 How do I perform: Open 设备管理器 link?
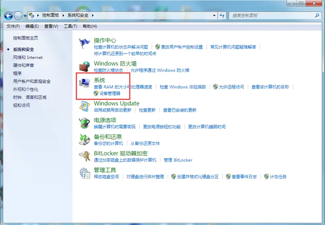[110, 93]
